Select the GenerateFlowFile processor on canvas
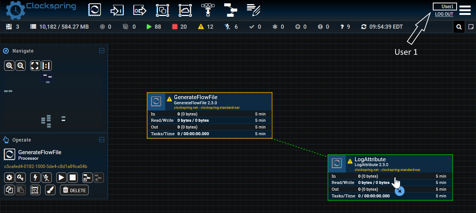The height and width of the screenshot is (213, 476). [210, 115]
